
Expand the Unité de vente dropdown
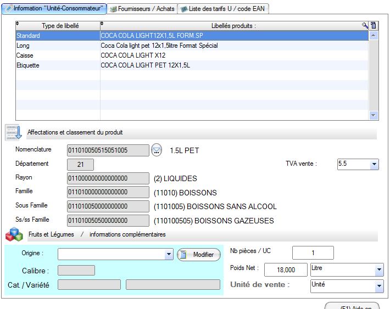click(x=378, y=286)
